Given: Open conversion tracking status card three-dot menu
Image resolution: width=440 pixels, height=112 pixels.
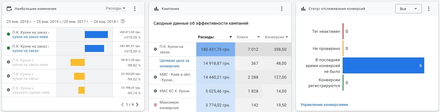Looking at the screenshot, I should point(429,9).
